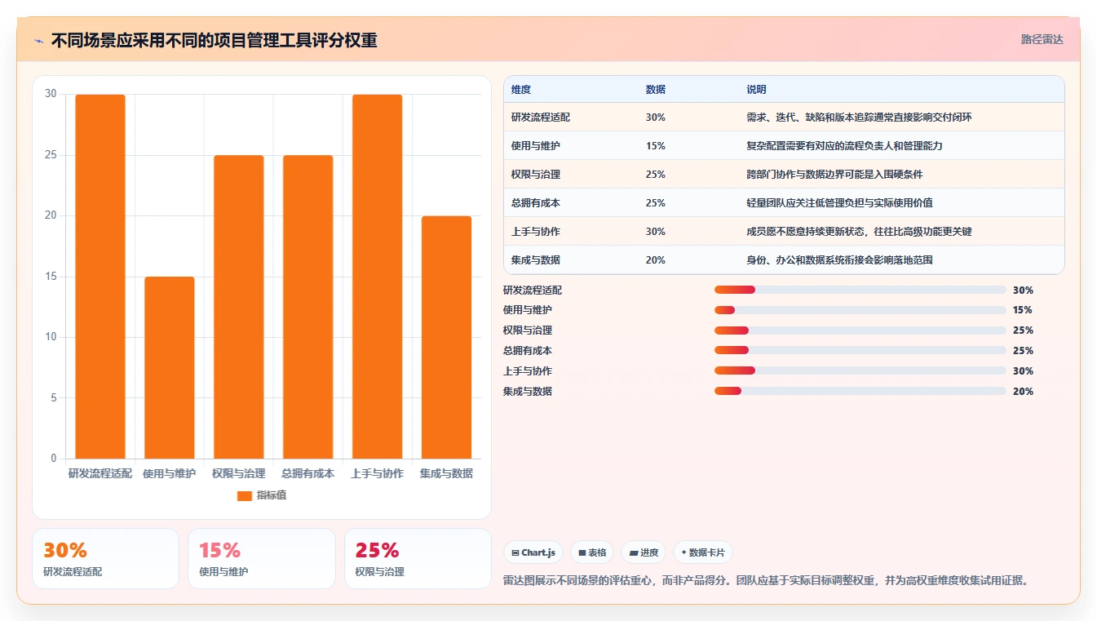Click the 上手与协作 bar in the chart
The height and width of the screenshot is (621, 1097).
tap(377, 277)
